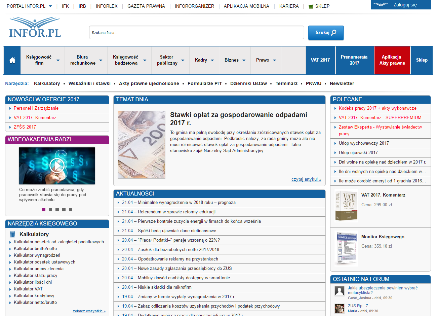Select the last video carousel dot
This screenshot has width=437, height=316.
pyautogui.click(x=71, y=210)
